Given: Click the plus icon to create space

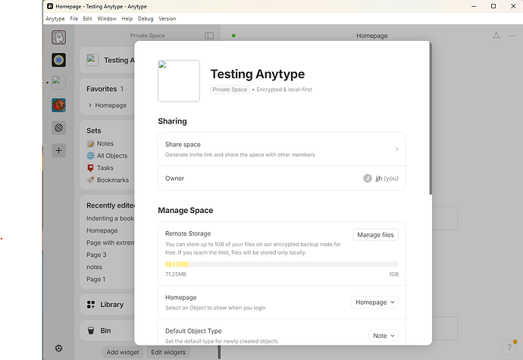Looking at the screenshot, I should click(x=58, y=151).
